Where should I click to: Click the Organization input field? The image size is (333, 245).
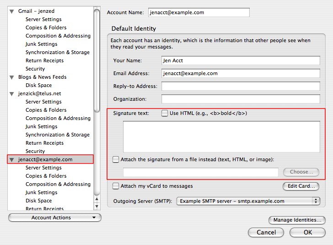(x=240, y=99)
